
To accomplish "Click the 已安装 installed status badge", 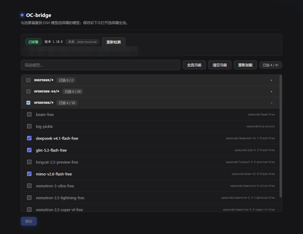I will (x=34, y=42).
